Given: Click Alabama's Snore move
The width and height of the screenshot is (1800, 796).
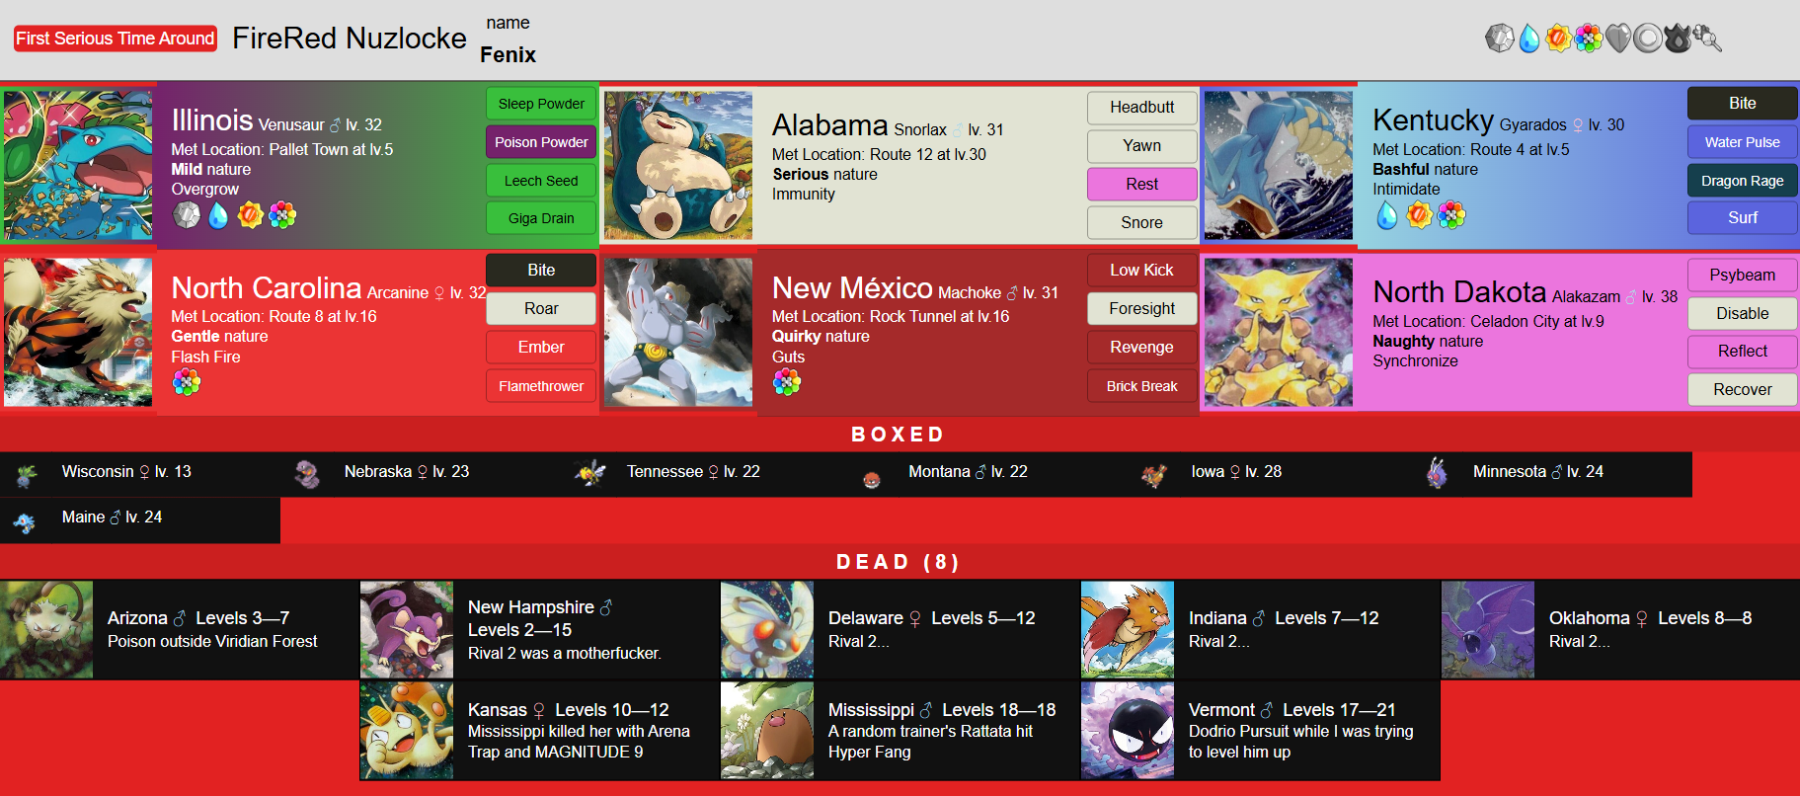Looking at the screenshot, I should [1141, 223].
